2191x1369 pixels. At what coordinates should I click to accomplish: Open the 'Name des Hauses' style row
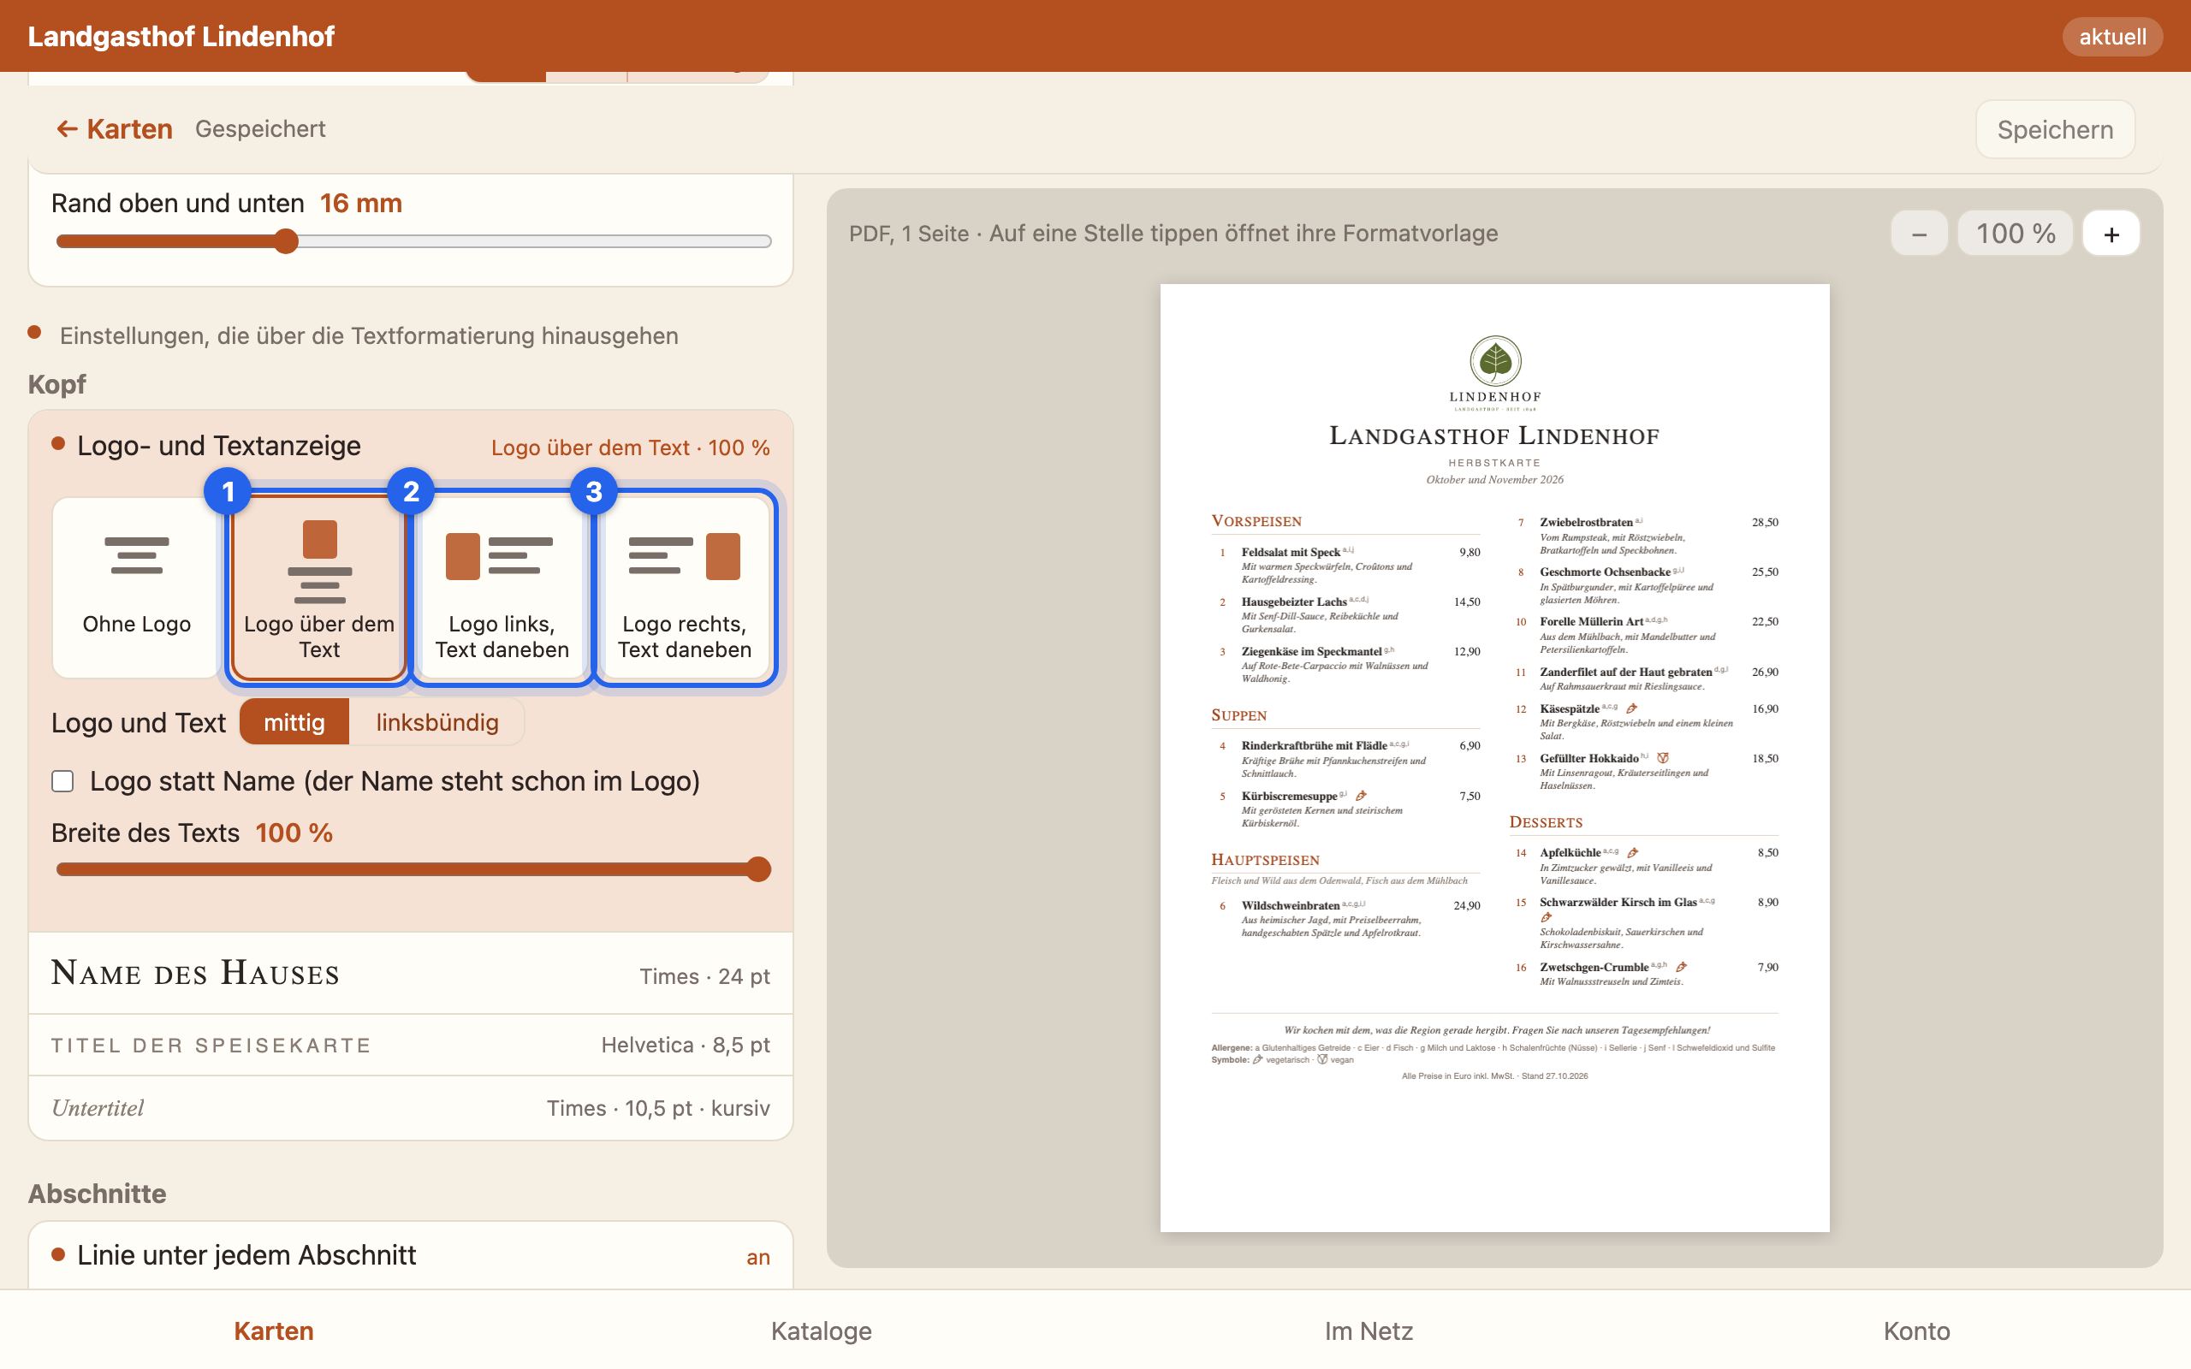411,975
